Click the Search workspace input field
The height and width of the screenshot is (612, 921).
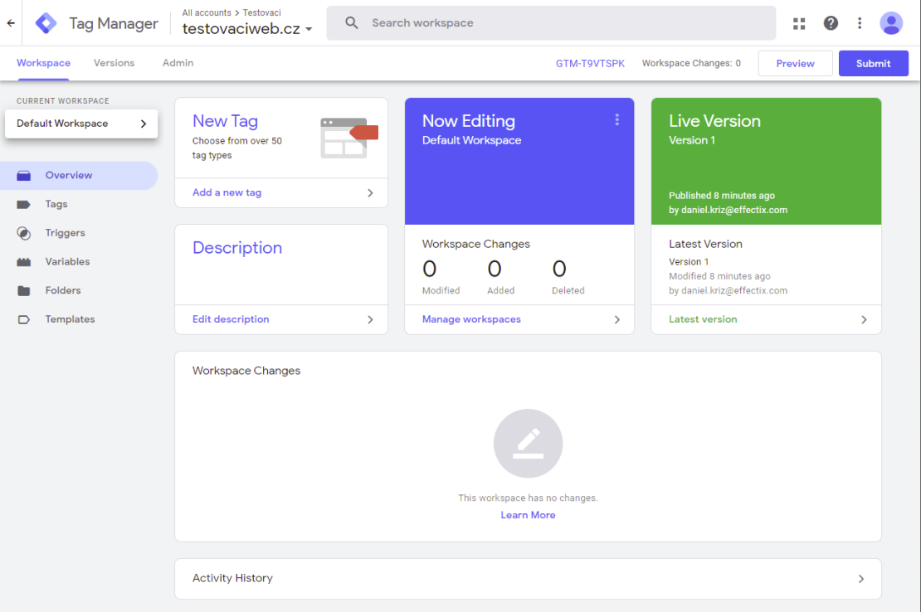551,23
